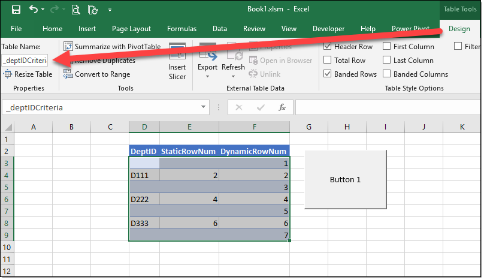This screenshot has width=484, height=280.
Task: Open the File tab
Action: pyautogui.click(x=16, y=29)
